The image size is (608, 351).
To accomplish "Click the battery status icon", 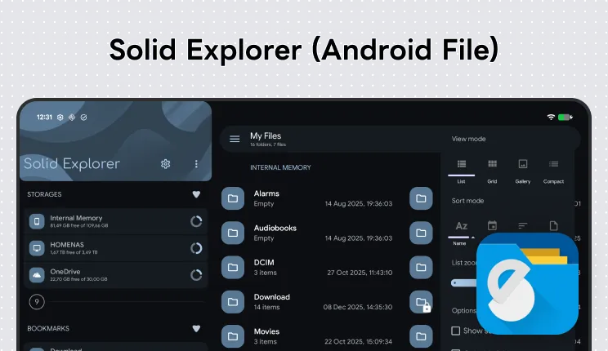I will (x=566, y=117).
